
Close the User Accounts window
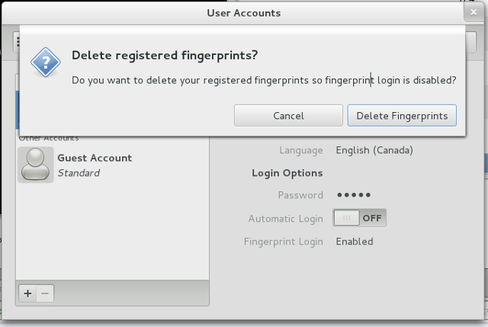click(x=474, y=12)
